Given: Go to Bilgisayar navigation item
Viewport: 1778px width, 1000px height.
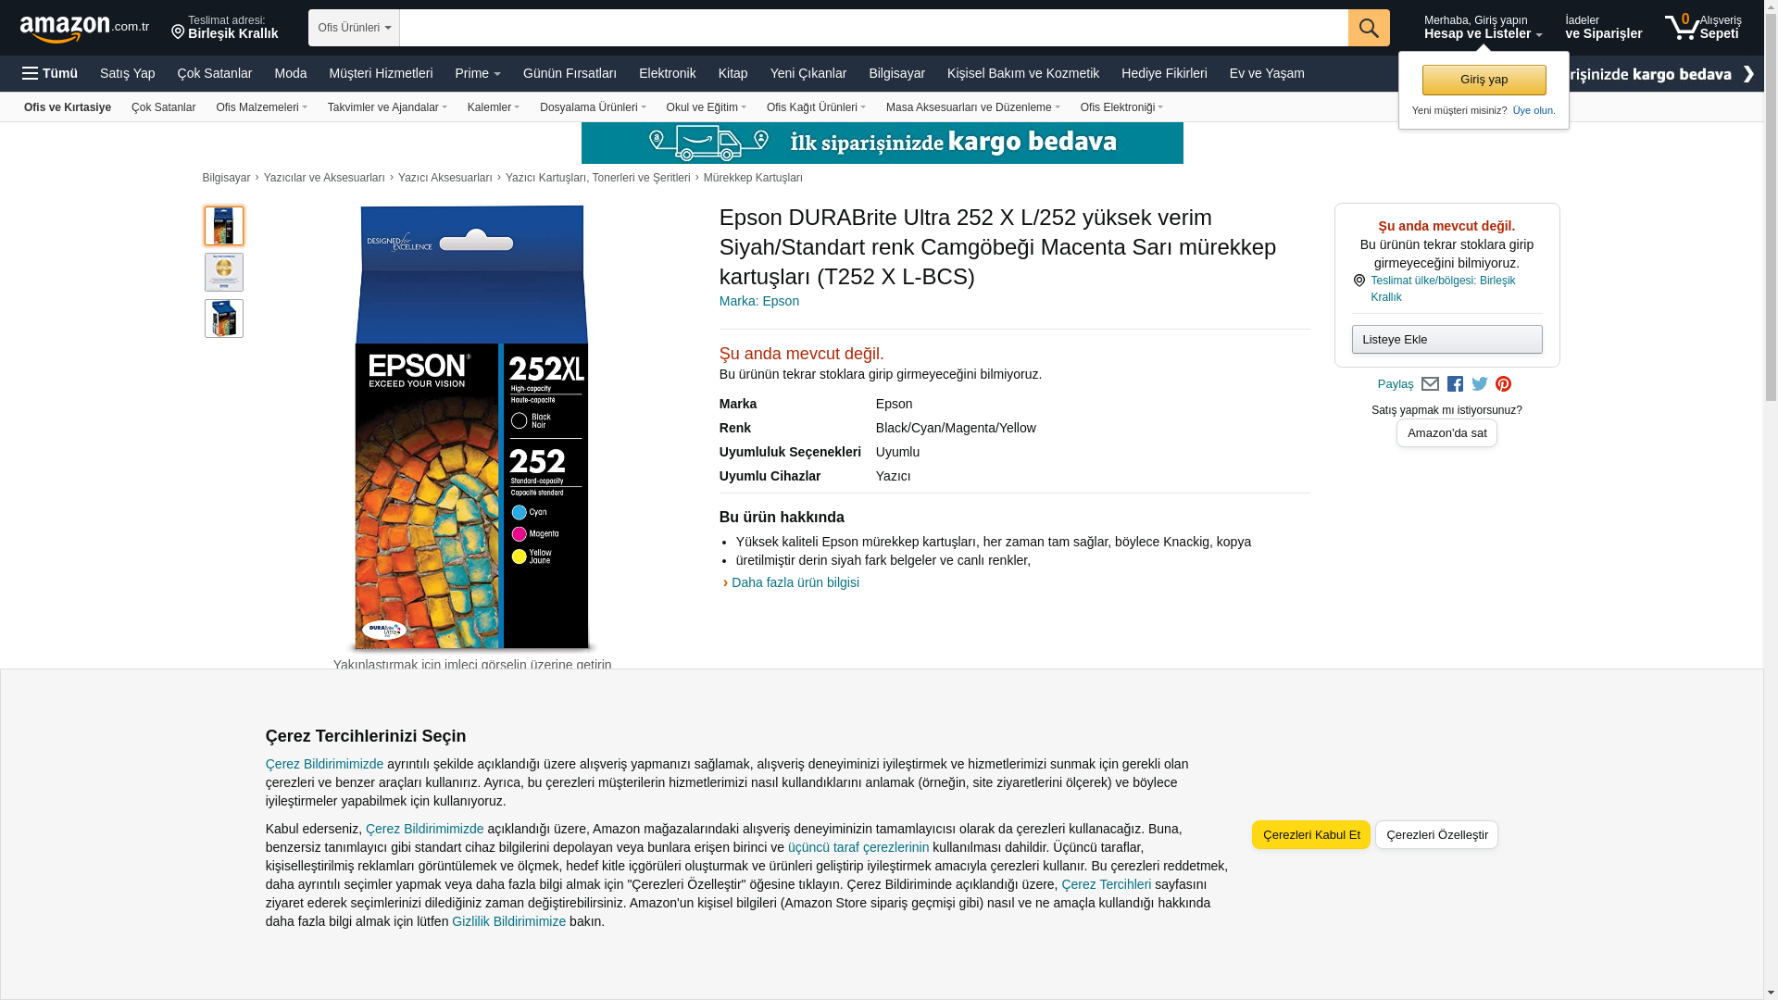Looking at the screenshot, I should (x=895, y=73).
